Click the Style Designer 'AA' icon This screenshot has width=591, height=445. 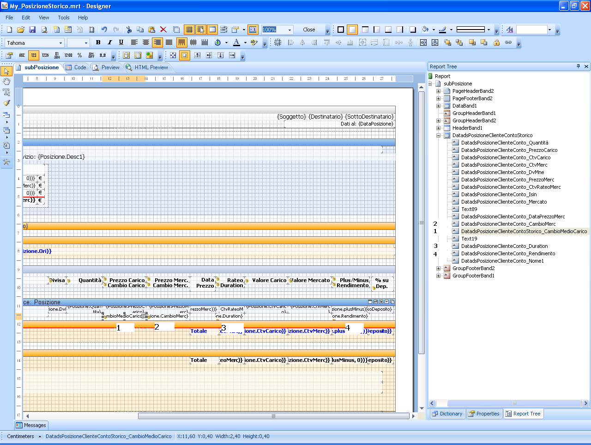(510, 30)
